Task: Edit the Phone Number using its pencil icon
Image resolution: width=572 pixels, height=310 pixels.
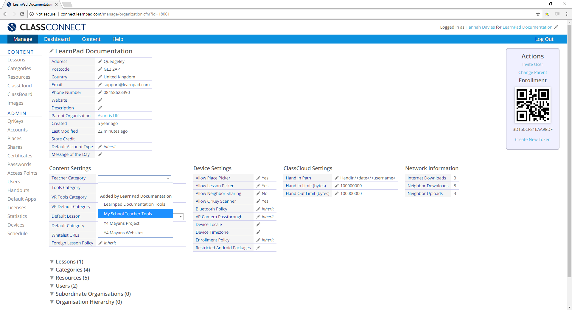Action: (100, 92)
